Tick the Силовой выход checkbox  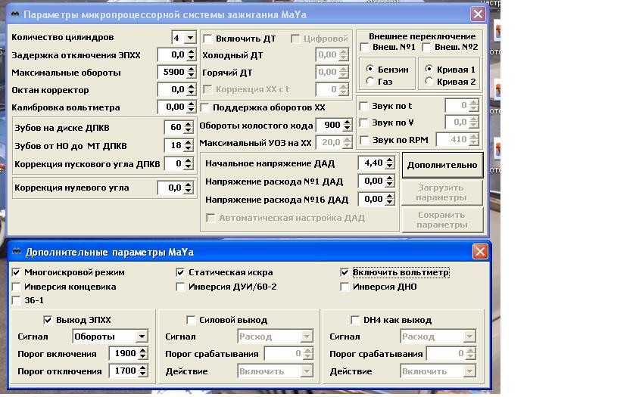click(191, 320)
